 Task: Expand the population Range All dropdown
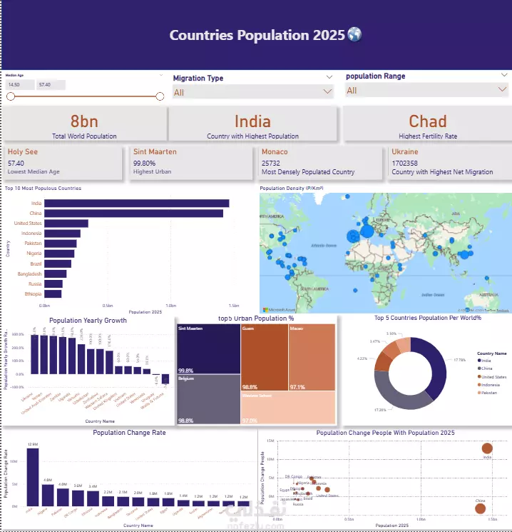click(426, 90)
